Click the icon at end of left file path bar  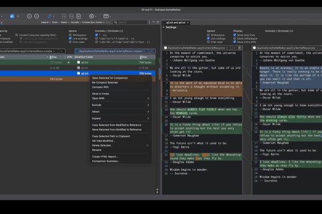(239, 48)
